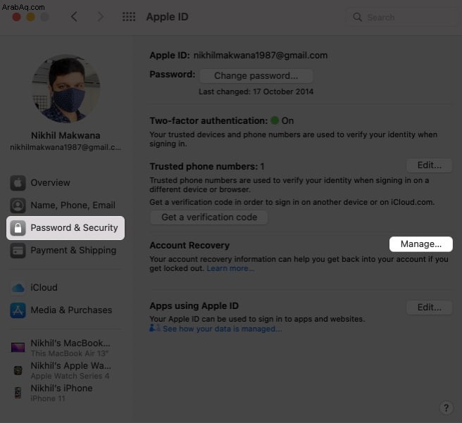The height and width of the screenshot is (423, 462).
Task: Click the green two-factor status indicator
Action: [x=275, y=120]
